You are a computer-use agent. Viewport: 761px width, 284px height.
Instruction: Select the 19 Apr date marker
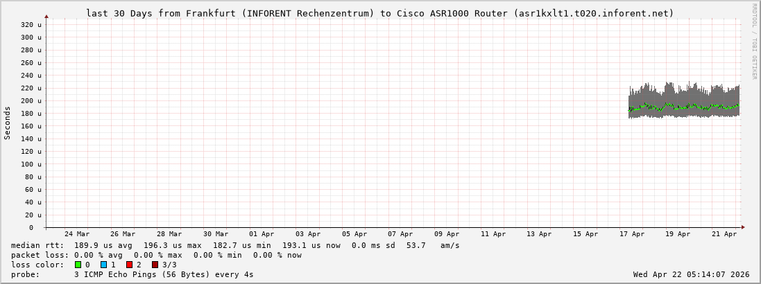678,234
